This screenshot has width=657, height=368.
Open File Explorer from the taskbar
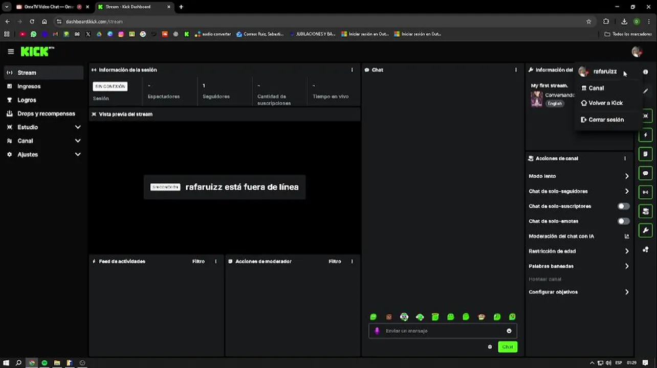point(57,363)
